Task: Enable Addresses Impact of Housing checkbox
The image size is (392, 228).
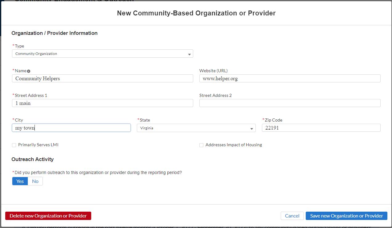Action: [201, 145]
